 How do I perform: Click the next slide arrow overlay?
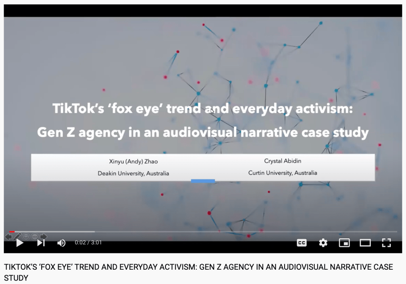pos(43,237)
